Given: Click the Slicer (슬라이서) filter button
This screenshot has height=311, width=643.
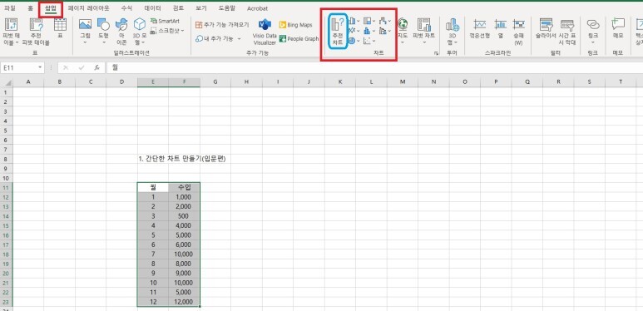Looking at the screenshot, I should pyautogui.click(x=546, y=28).
